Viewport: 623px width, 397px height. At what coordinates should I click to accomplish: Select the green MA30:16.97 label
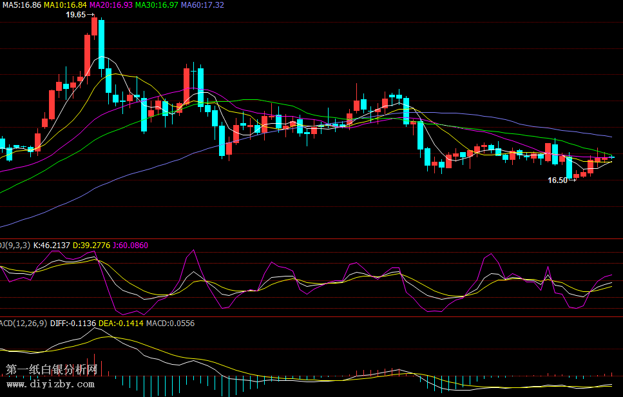157,5
